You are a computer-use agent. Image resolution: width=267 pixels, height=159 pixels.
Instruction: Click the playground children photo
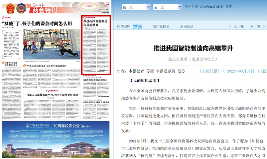pyautogui.click(x=52, y=45)
